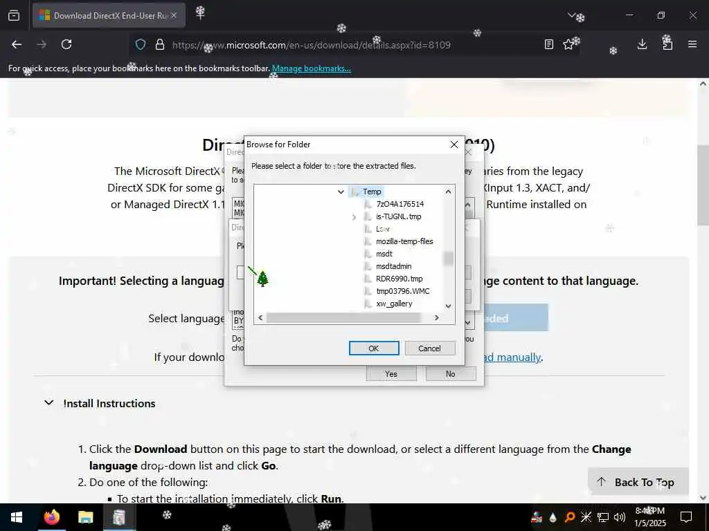This screenshot has height=531, width=709.
Task: Open Firefox from the taskbar
Action: (51, 517)
